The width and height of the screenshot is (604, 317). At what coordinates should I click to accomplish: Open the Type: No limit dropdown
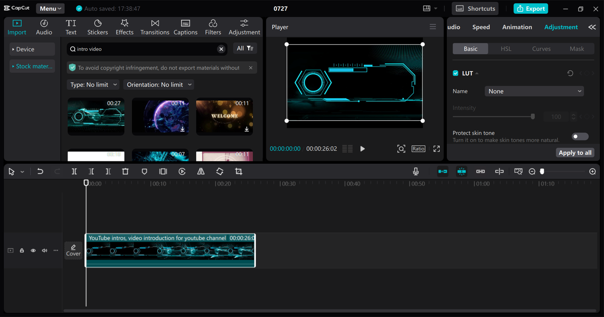point(92,84)
